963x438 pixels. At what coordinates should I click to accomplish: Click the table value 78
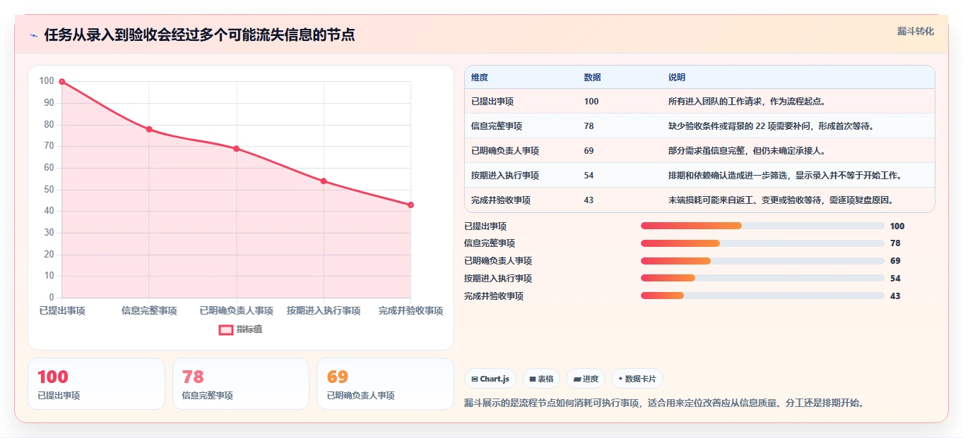[x=589, y=126]
